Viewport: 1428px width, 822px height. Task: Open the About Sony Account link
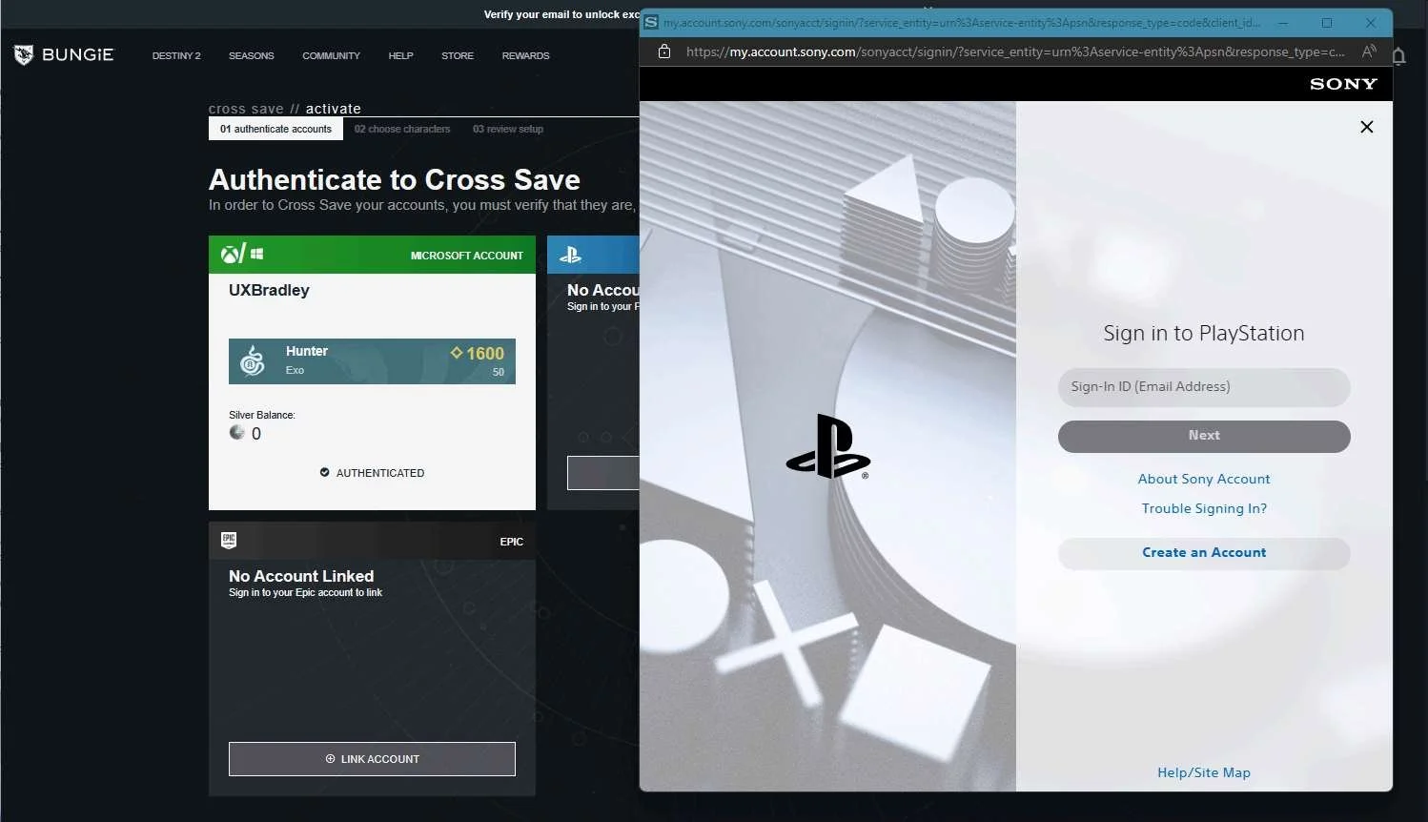[1204, 479]
